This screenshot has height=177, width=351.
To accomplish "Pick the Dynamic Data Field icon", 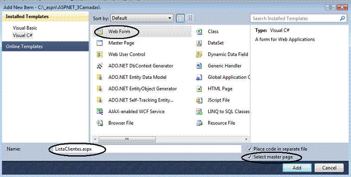I will (199, 54).
